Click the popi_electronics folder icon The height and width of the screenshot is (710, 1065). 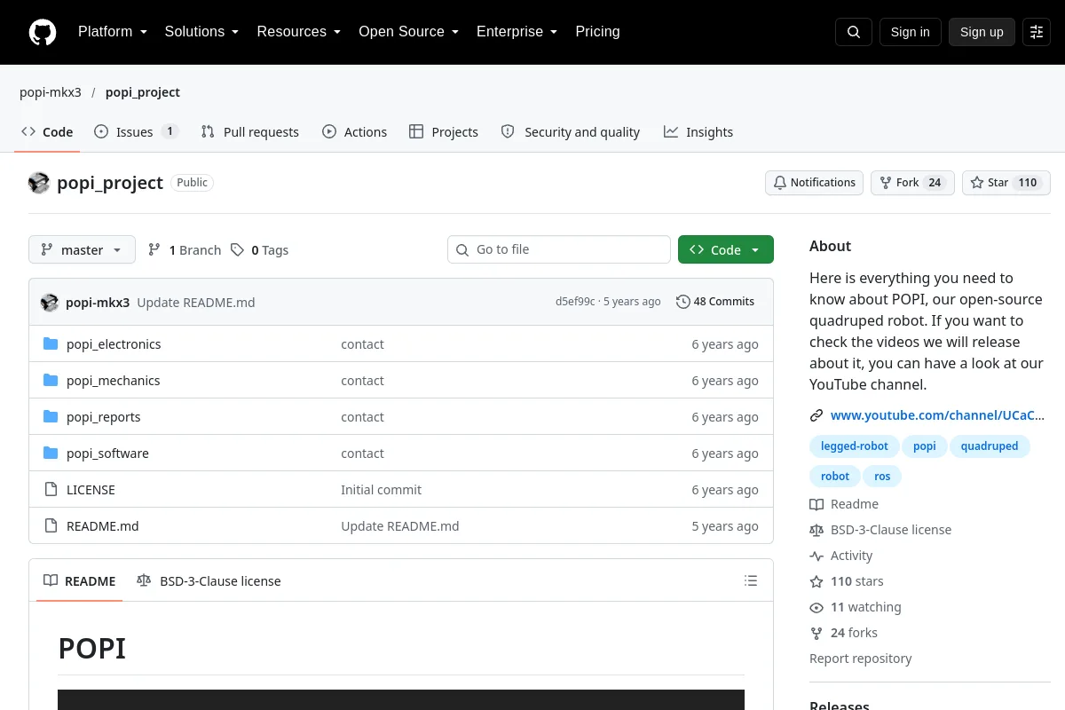point(51,344)
